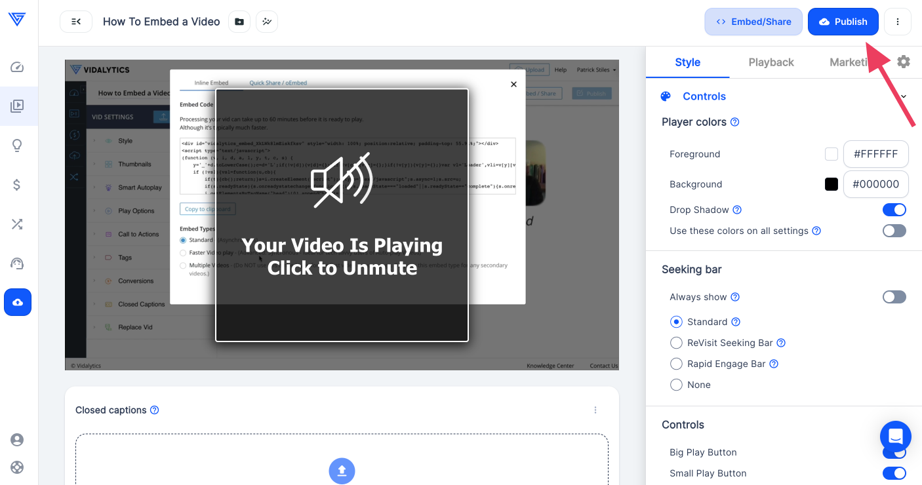
Task: Open the gauge performance sidebar icon
Action: (18, 263)
